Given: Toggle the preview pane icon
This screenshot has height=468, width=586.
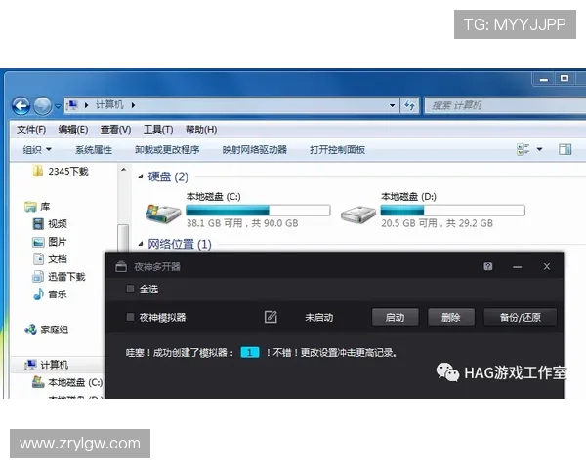Looking at the screenshot, I should 565,149.
